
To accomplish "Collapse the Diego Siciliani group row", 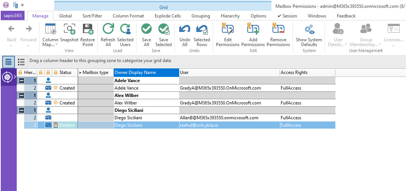I will 22,110.
